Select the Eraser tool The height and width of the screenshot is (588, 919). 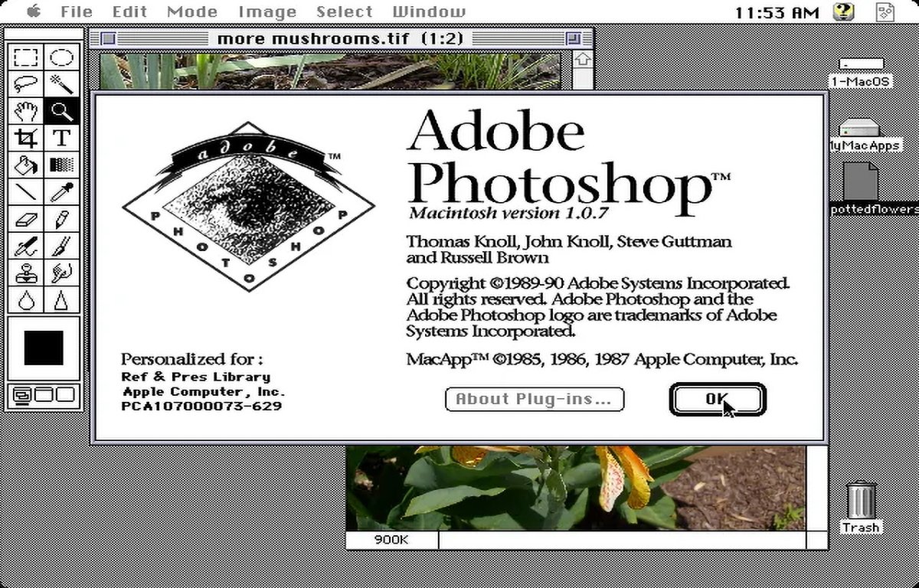click(26, 219)
